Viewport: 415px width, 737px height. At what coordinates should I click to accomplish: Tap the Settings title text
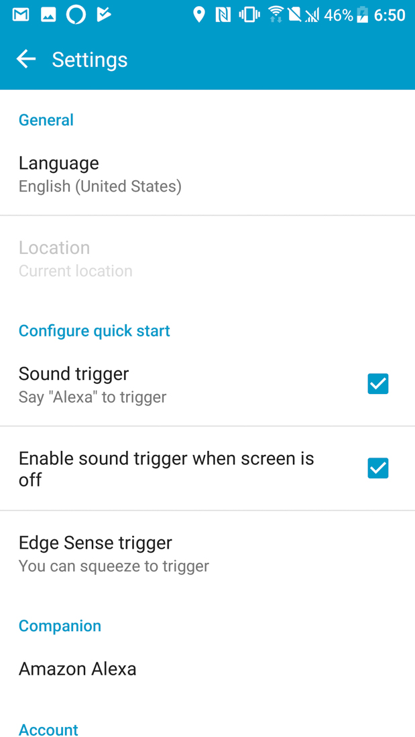click(90, 60)
